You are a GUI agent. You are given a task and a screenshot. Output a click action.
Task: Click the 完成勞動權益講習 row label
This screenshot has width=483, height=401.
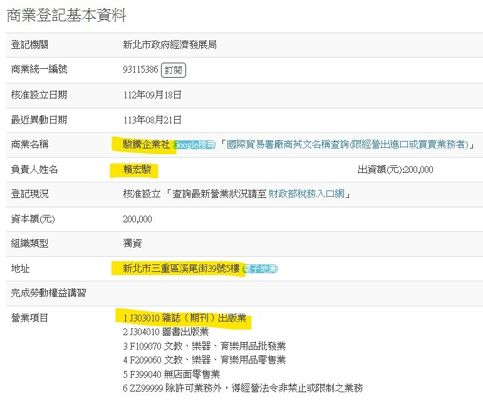point(49,293)
